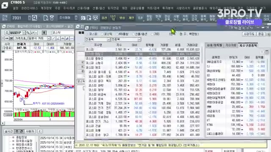
Task: Click the 개인 shortcut in main toolbar
Action: coord(131,18)
